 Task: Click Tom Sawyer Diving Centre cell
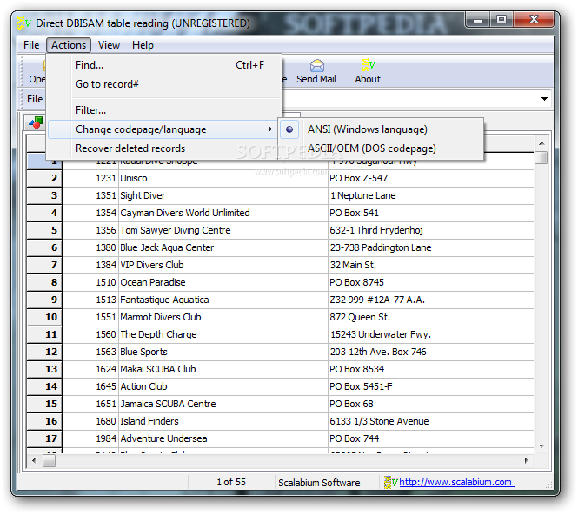[223, 230]
